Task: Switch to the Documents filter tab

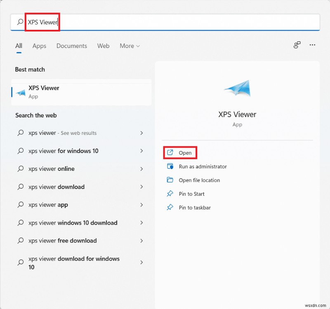Action: (x=71, y=46)
